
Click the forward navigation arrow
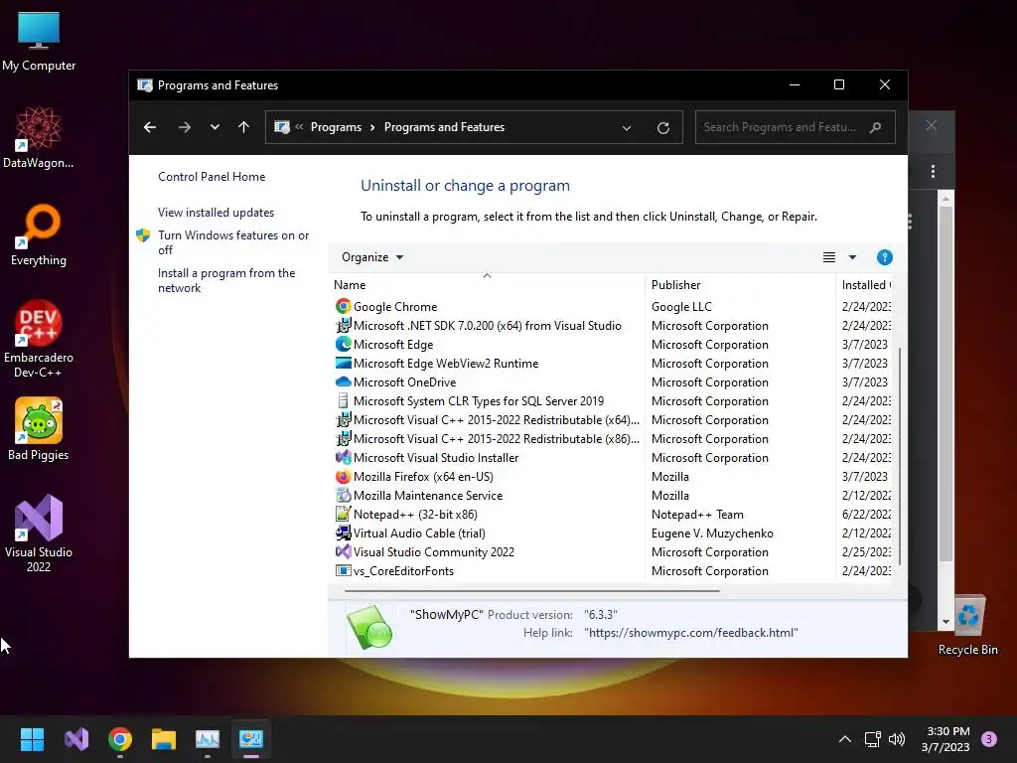tap(185, 127)
